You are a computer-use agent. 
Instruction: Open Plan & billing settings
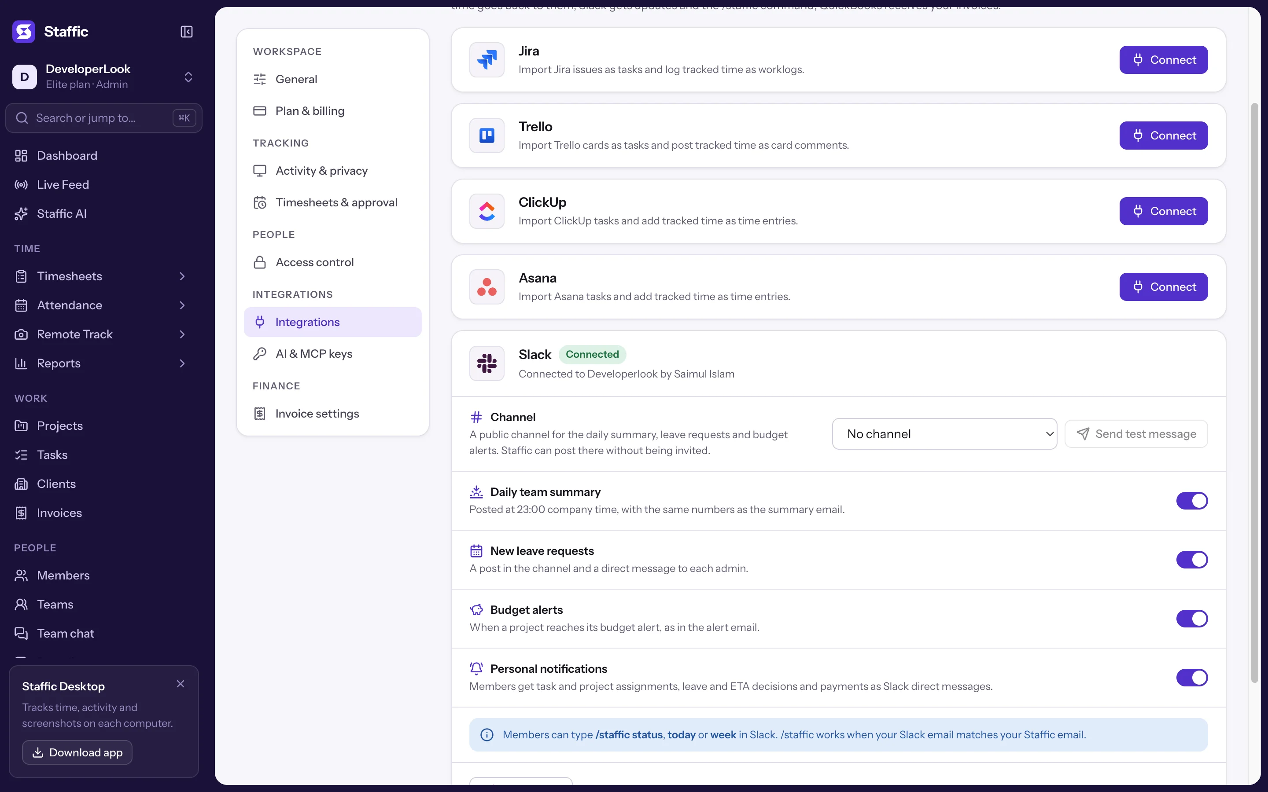coord(332,111)
